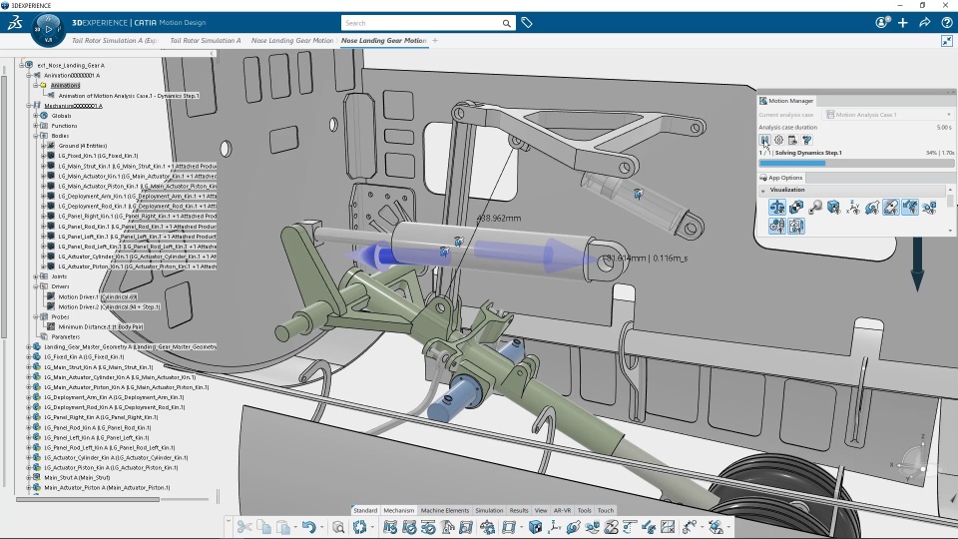Select the App Options tab
This screenshot has width=958, height=539.
tap(781, 178)
